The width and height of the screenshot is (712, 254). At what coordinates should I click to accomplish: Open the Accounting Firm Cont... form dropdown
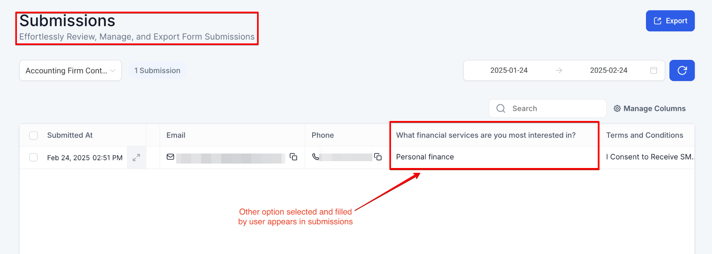coord(70,71)
